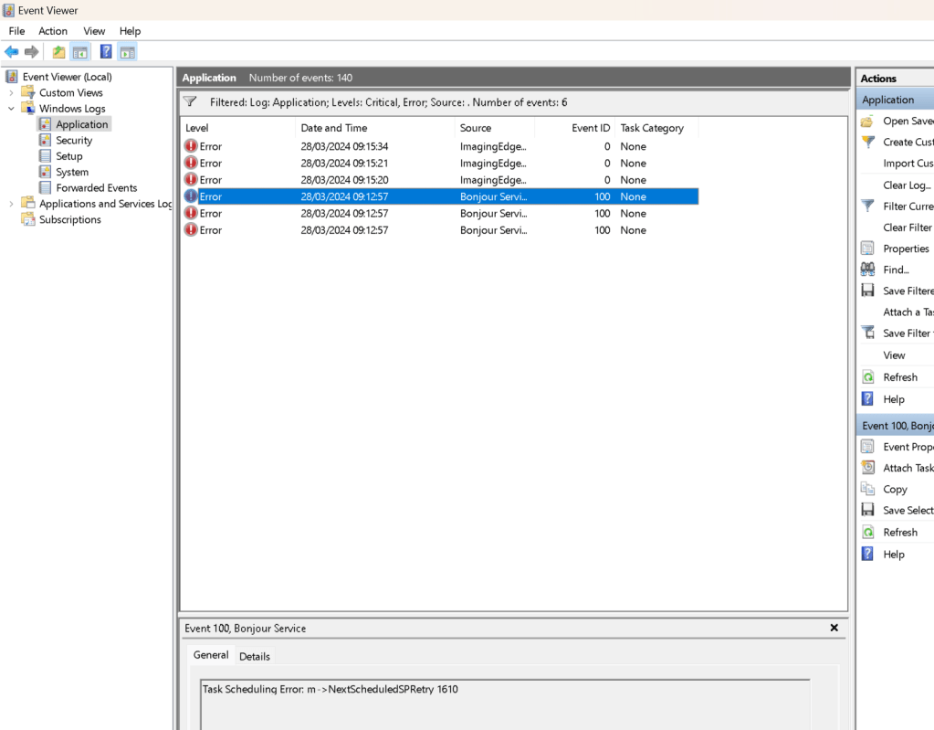Sort by the Level column header
The height and width of the screenshot is (730, 934).
click(237, 128)
